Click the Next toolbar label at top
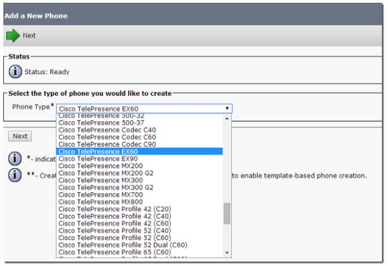 coord(29,36)
